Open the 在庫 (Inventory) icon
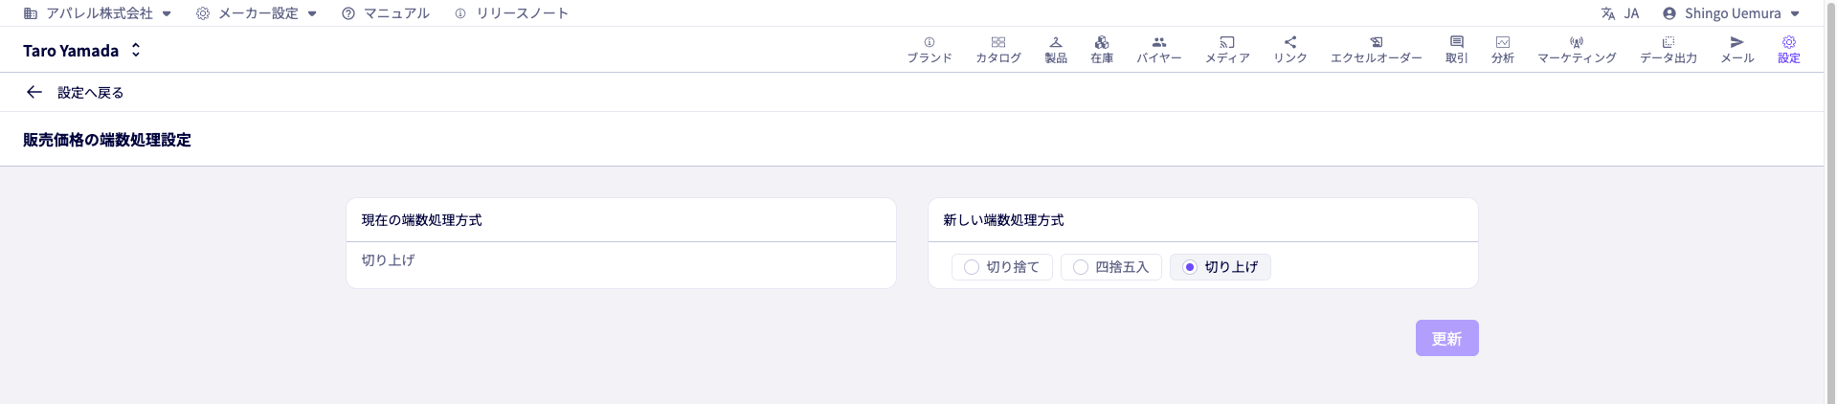The width and height of the screenshot is (1837, 404). (1101, 43)
